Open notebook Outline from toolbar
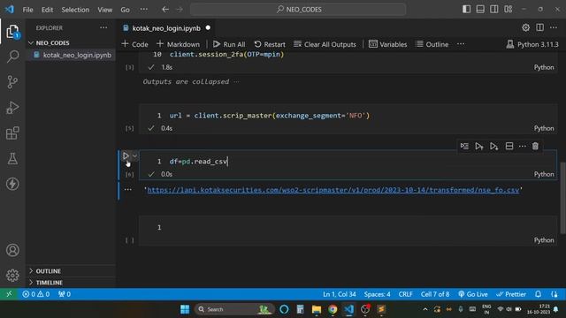 click(x=432, y=44)
